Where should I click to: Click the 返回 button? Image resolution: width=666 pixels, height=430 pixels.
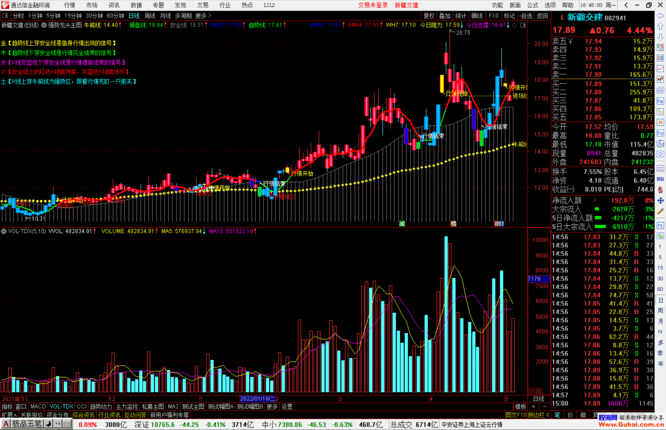[542, 16]
